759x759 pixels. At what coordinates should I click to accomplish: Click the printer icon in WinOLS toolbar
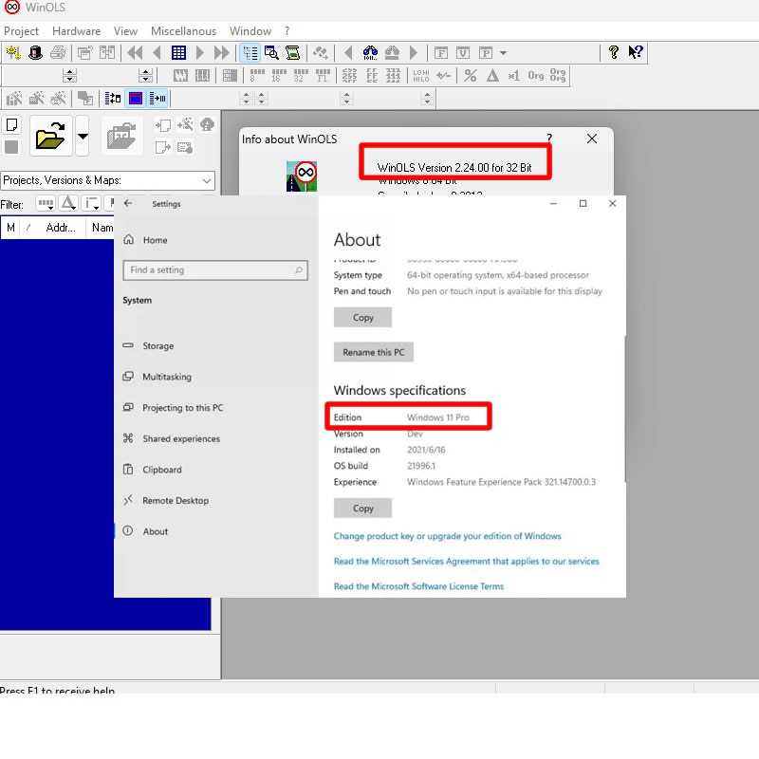[58, 52]
